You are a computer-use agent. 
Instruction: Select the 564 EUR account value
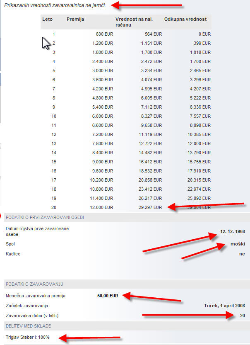[x=153, y=34]
